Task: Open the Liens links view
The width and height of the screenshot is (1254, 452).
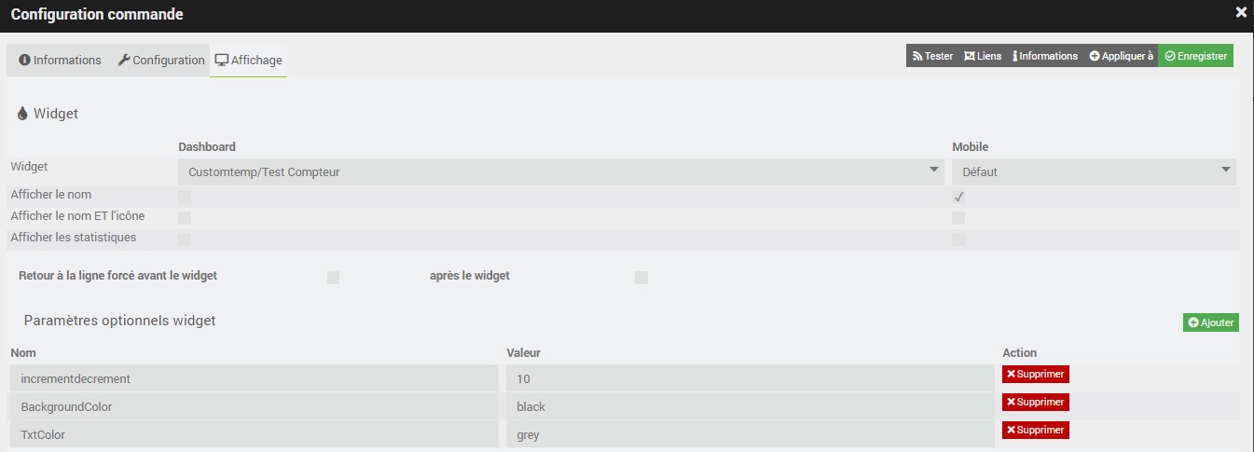Action: pos(983,56)
